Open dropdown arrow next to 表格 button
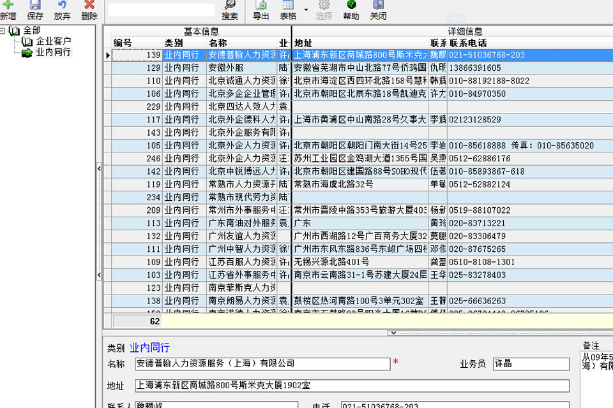Viewport: 613px width, 408px height. point(306,10)
